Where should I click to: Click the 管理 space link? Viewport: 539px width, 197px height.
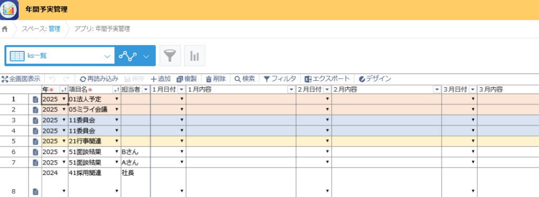[54, 29]
